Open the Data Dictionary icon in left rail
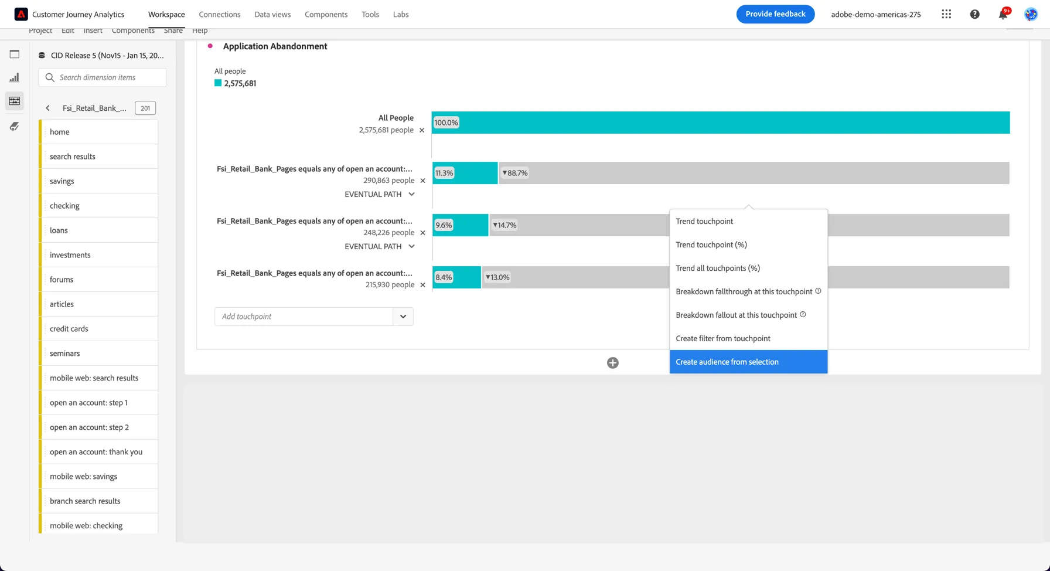 click(15, 126)
